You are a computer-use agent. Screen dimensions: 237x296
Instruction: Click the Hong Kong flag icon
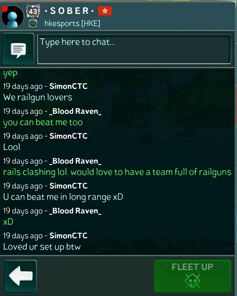coord(105,11)
